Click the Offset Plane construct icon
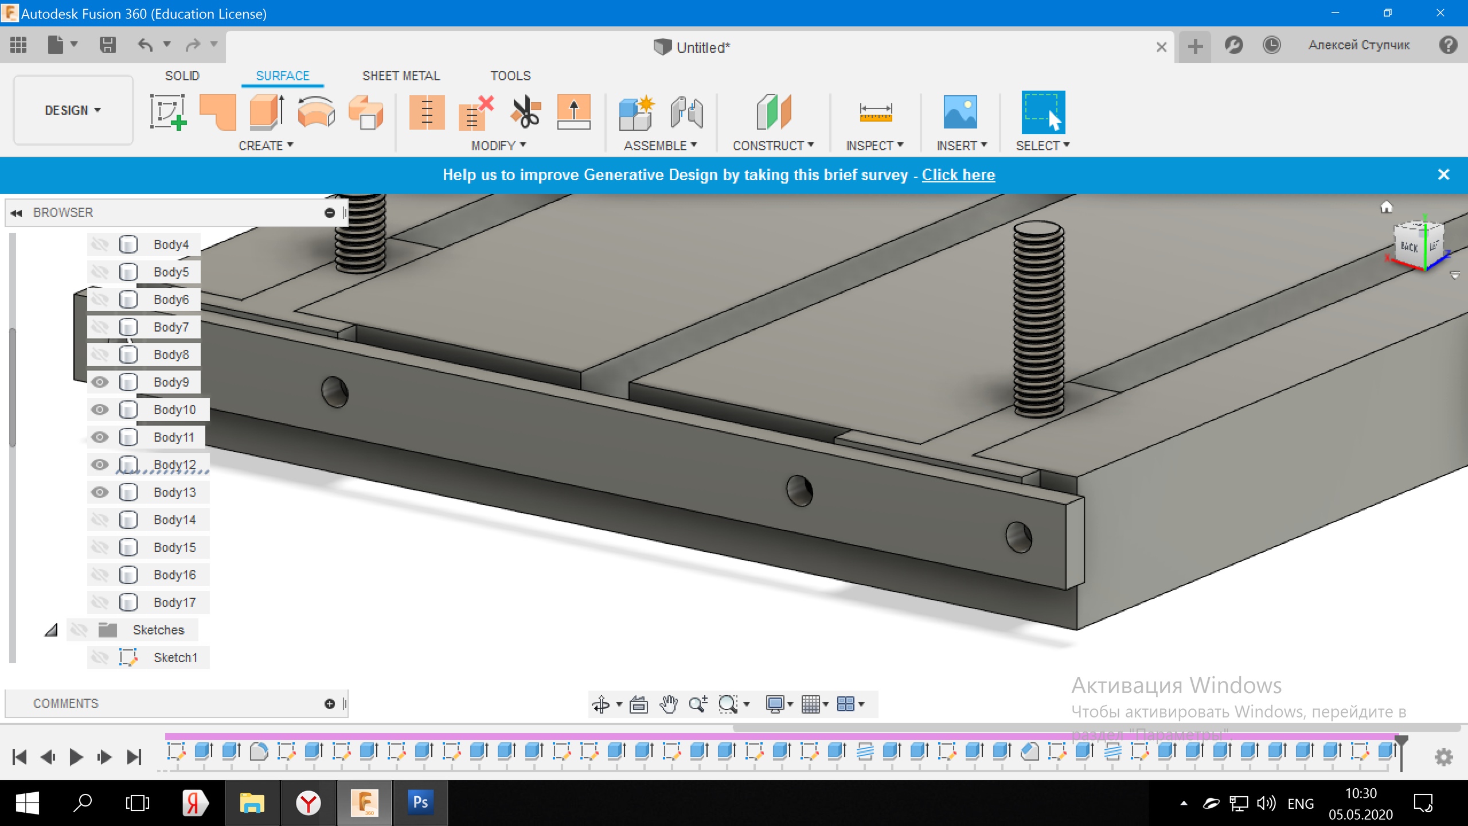The width and height of the screenshot is (1468, 826). point(773,112)
